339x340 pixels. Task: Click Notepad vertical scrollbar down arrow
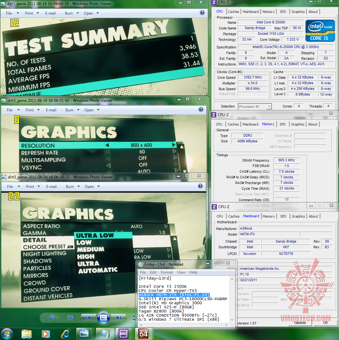[232, 320]
